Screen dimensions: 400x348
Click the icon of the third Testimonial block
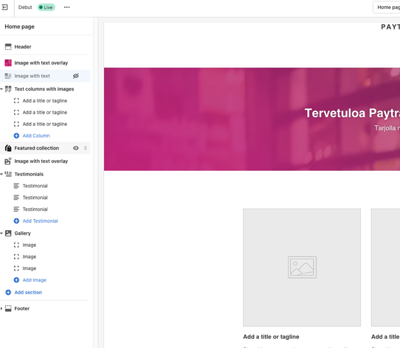tap(16, 209)
